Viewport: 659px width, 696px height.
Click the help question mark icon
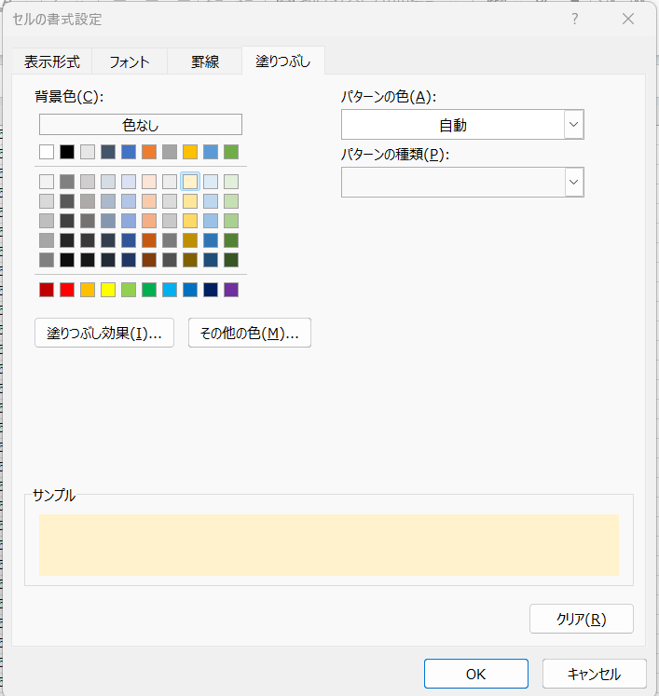tap(575, 19)
